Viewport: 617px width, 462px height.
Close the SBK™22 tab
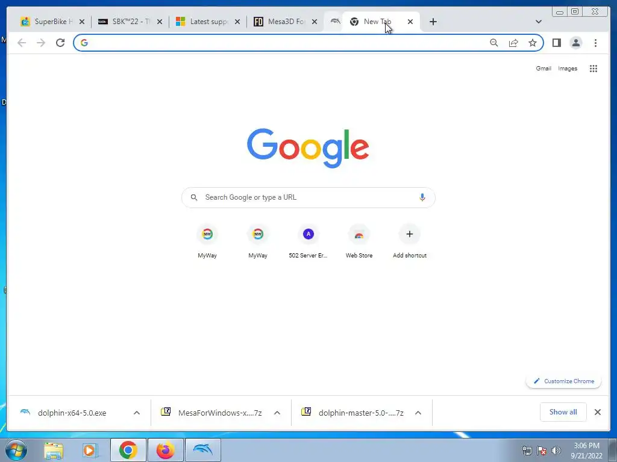click(x=159, y=22)
